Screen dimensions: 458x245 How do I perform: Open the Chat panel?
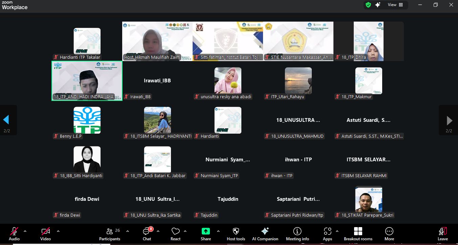tap(147, 234)
